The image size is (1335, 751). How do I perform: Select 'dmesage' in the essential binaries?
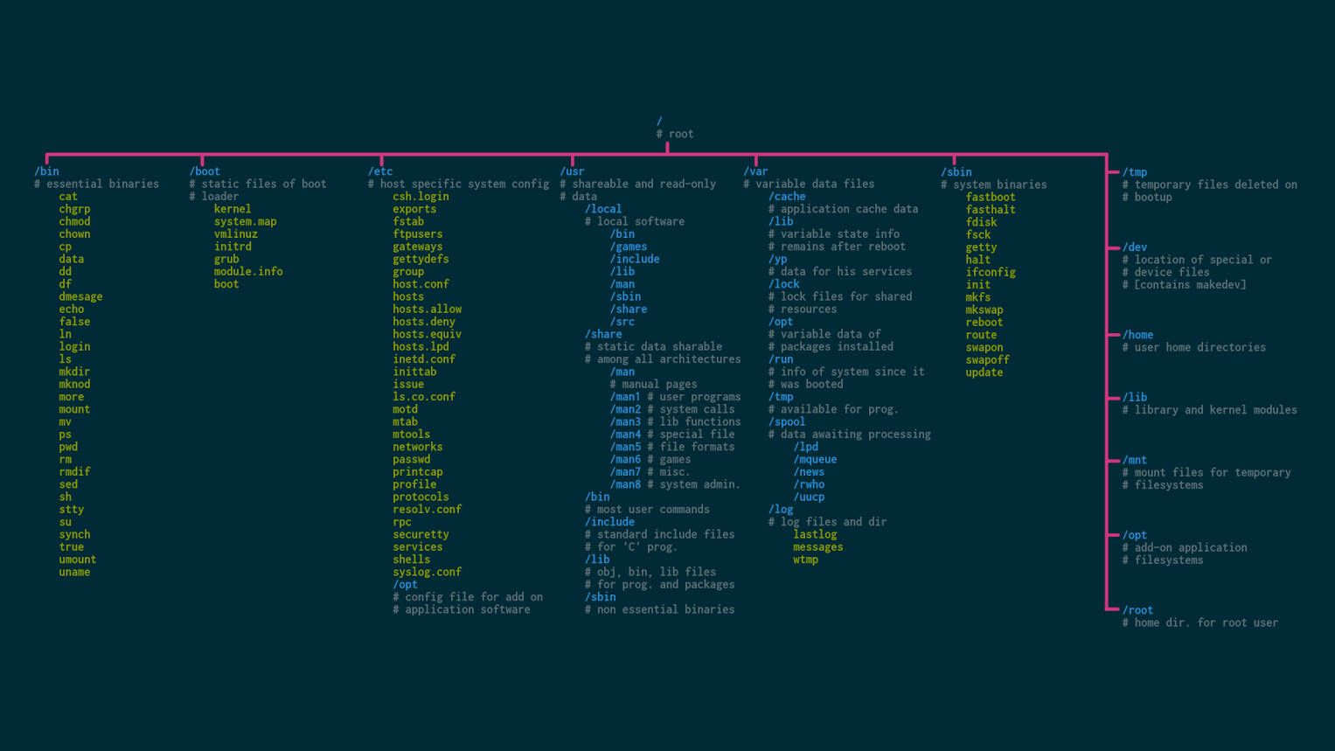80,296
